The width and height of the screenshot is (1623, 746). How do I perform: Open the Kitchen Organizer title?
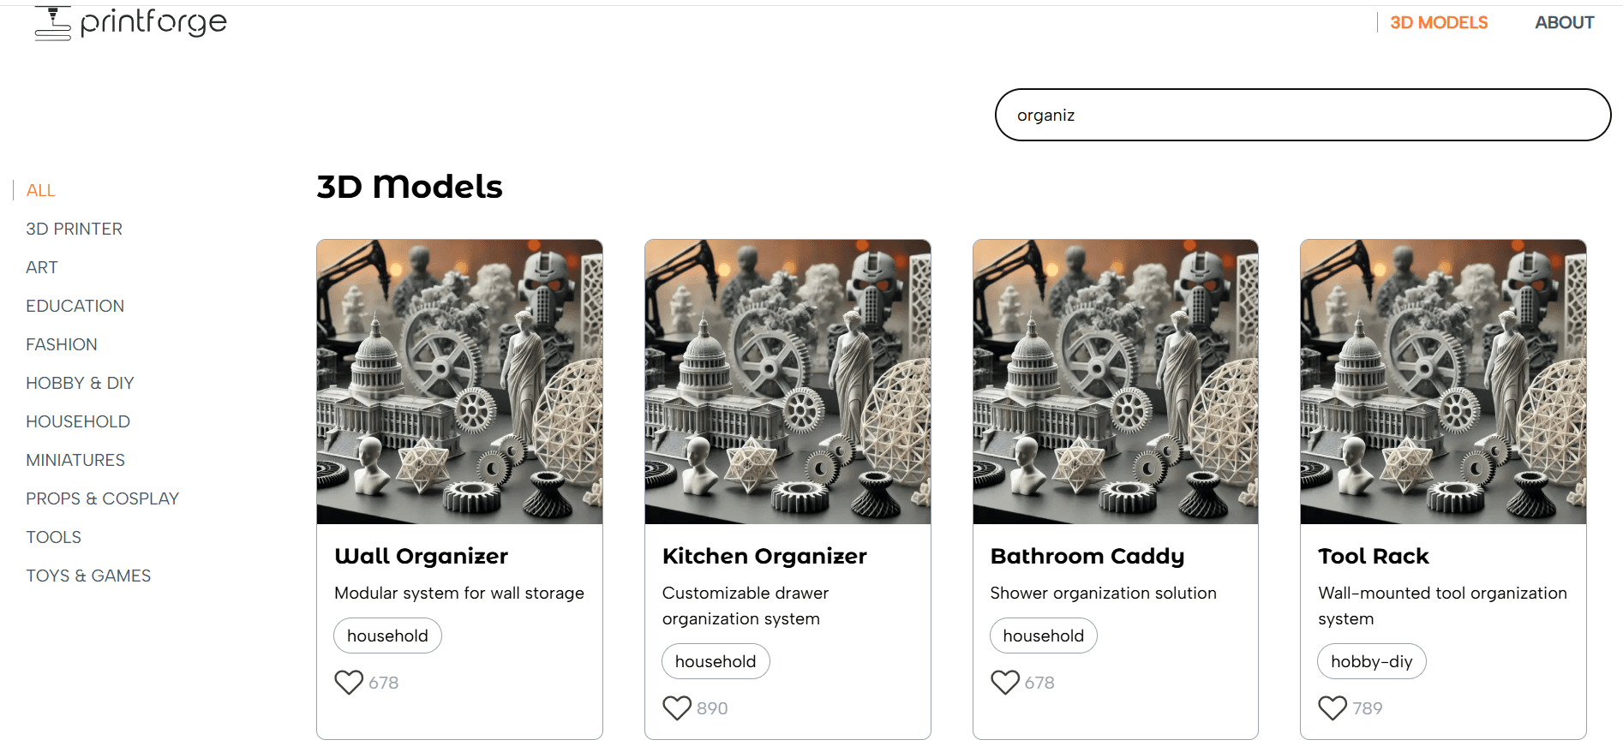[764, 556]
